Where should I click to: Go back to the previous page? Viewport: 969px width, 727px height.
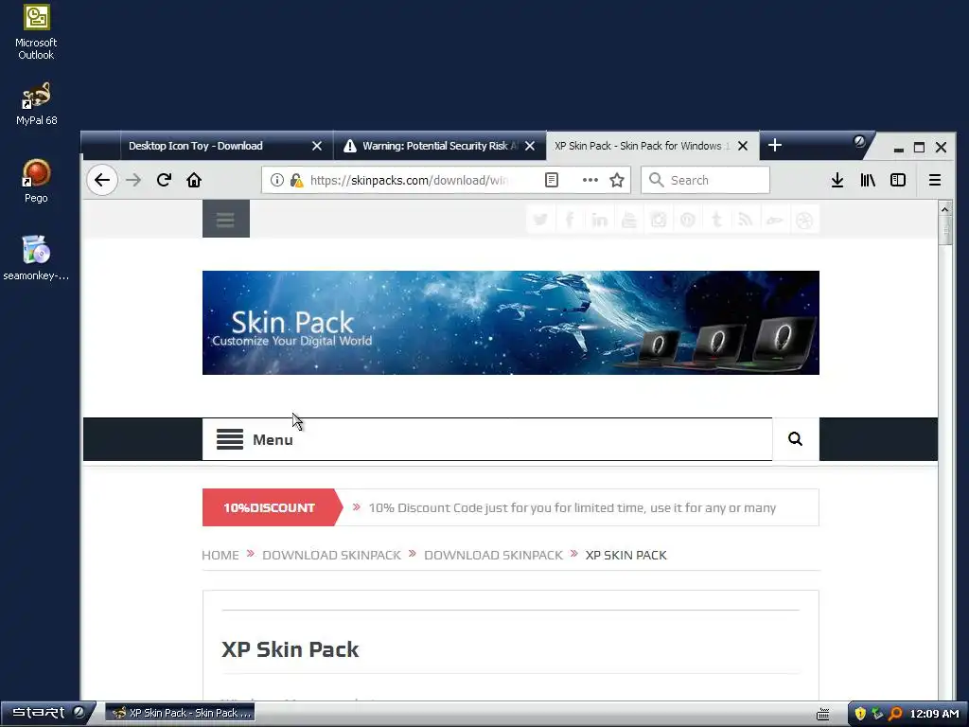102,181
